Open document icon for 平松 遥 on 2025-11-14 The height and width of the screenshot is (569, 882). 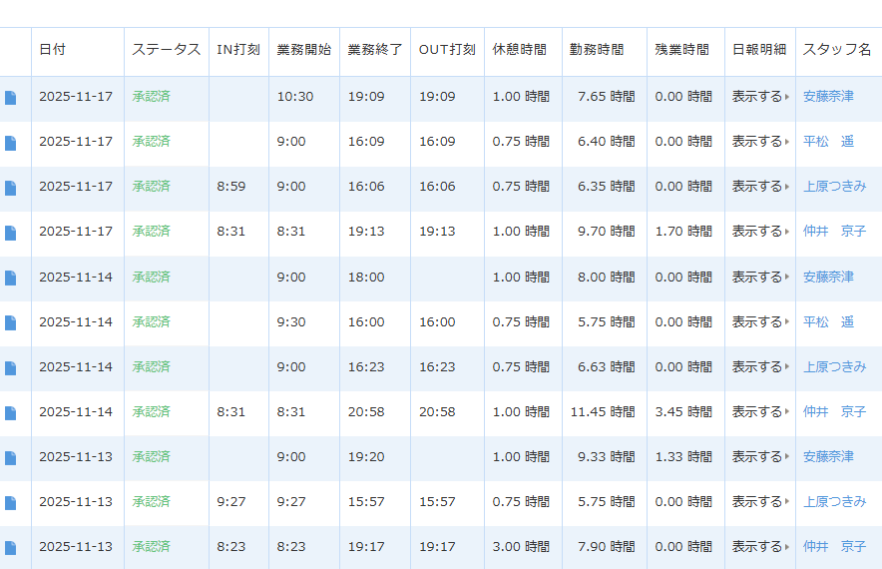coord(11,322)
